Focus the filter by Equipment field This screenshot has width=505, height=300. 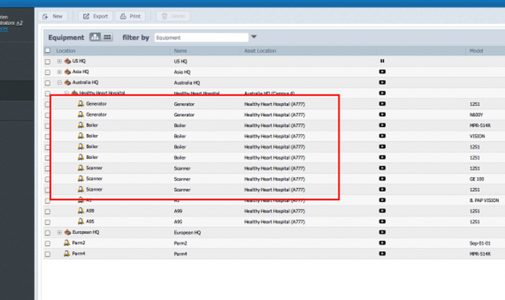click(x=201, y=37)
